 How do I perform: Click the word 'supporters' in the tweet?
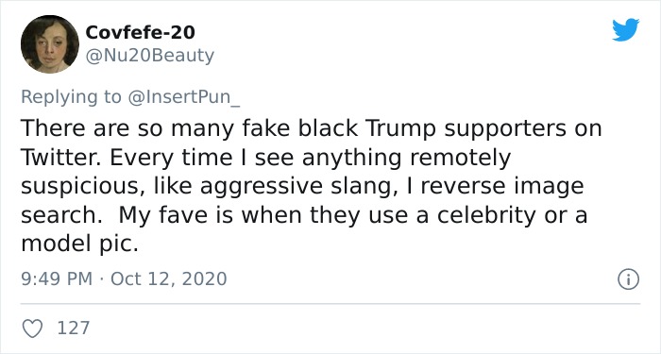505,129
